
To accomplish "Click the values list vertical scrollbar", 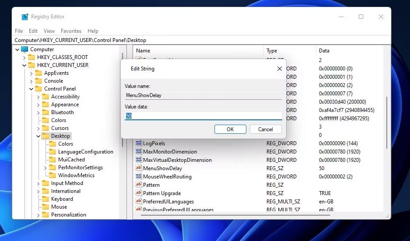I will 386,123.
